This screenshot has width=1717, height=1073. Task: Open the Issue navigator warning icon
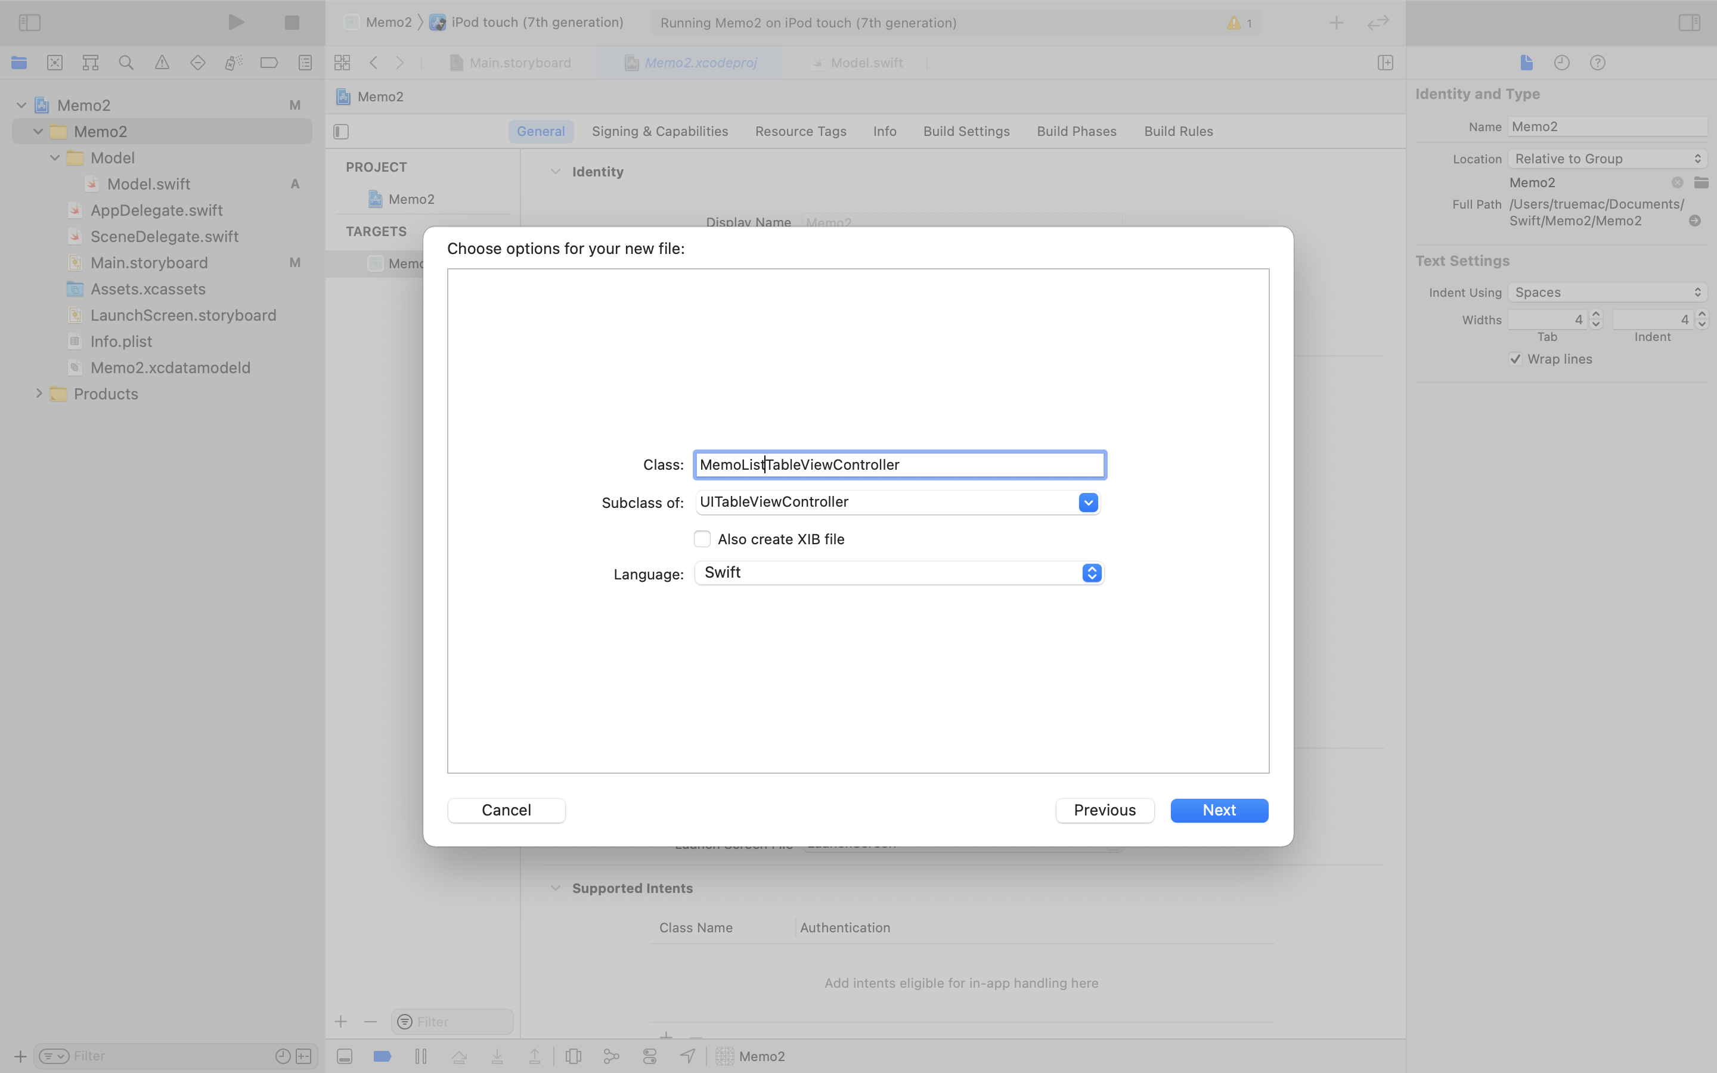point(162,63)
